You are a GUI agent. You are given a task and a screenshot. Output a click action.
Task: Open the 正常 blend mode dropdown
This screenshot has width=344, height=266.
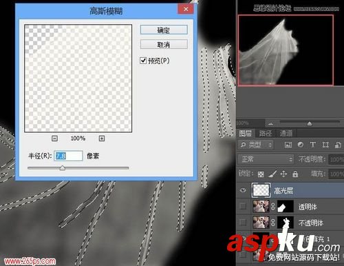(x=266, y=159)
